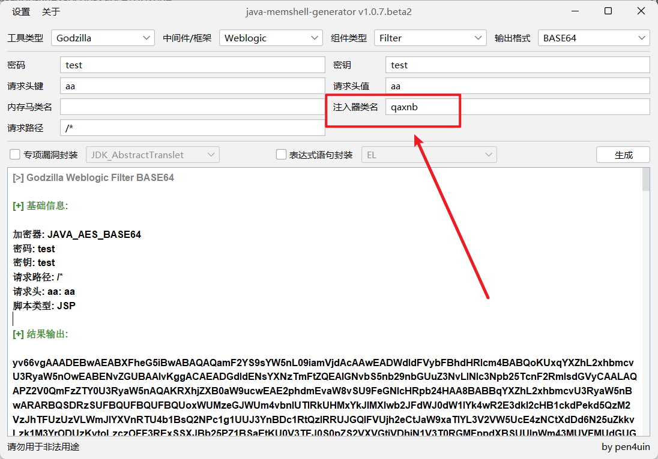Click the 基础信息 heading in output
The height and width of the screenshot is (459, 658).
pos(40,206)
